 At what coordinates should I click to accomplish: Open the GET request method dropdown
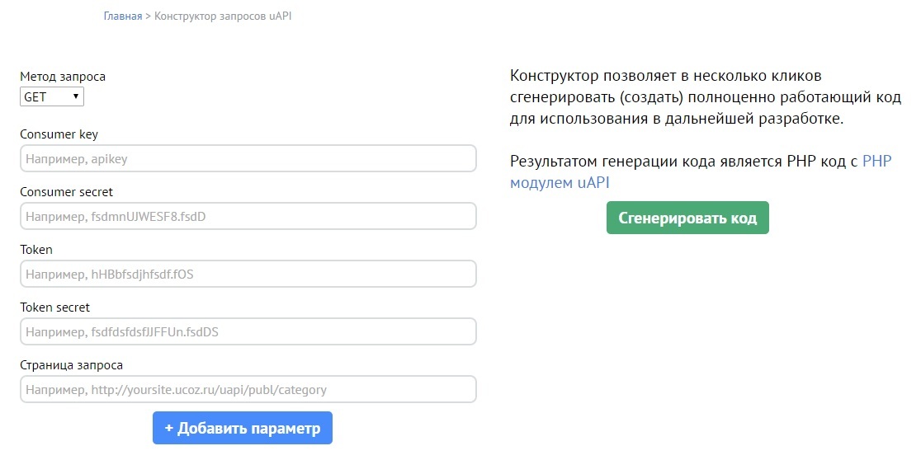[x=52, y=97]
